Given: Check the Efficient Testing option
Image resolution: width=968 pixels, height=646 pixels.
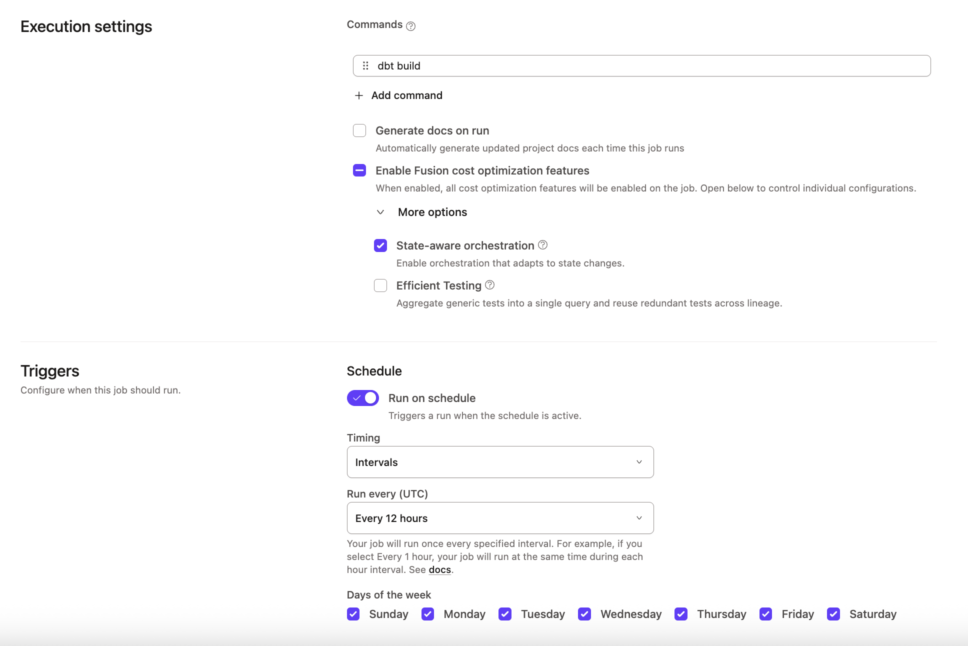Looking at the screenshot, I should (x=380, y=285).
